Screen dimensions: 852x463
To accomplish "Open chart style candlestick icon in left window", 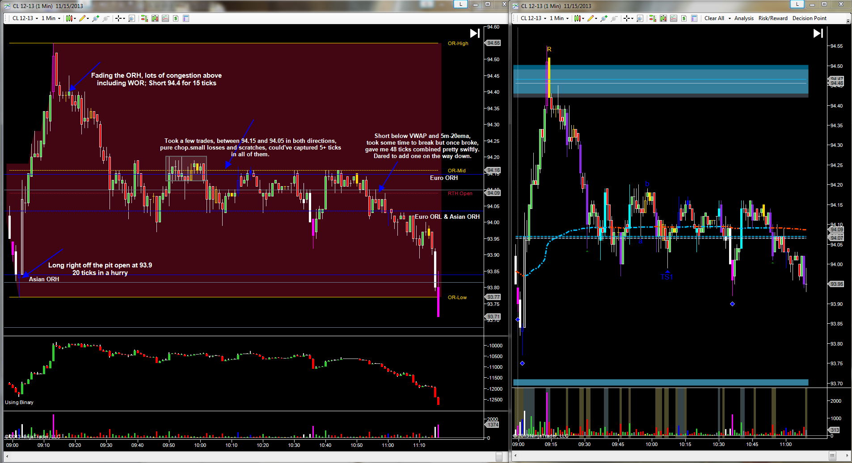I will (69, 18).
